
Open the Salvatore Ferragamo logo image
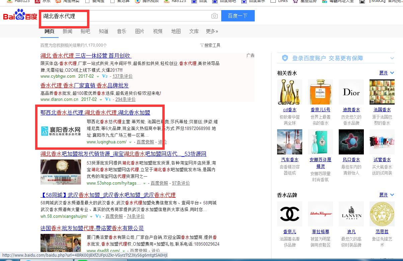point(320,214)
